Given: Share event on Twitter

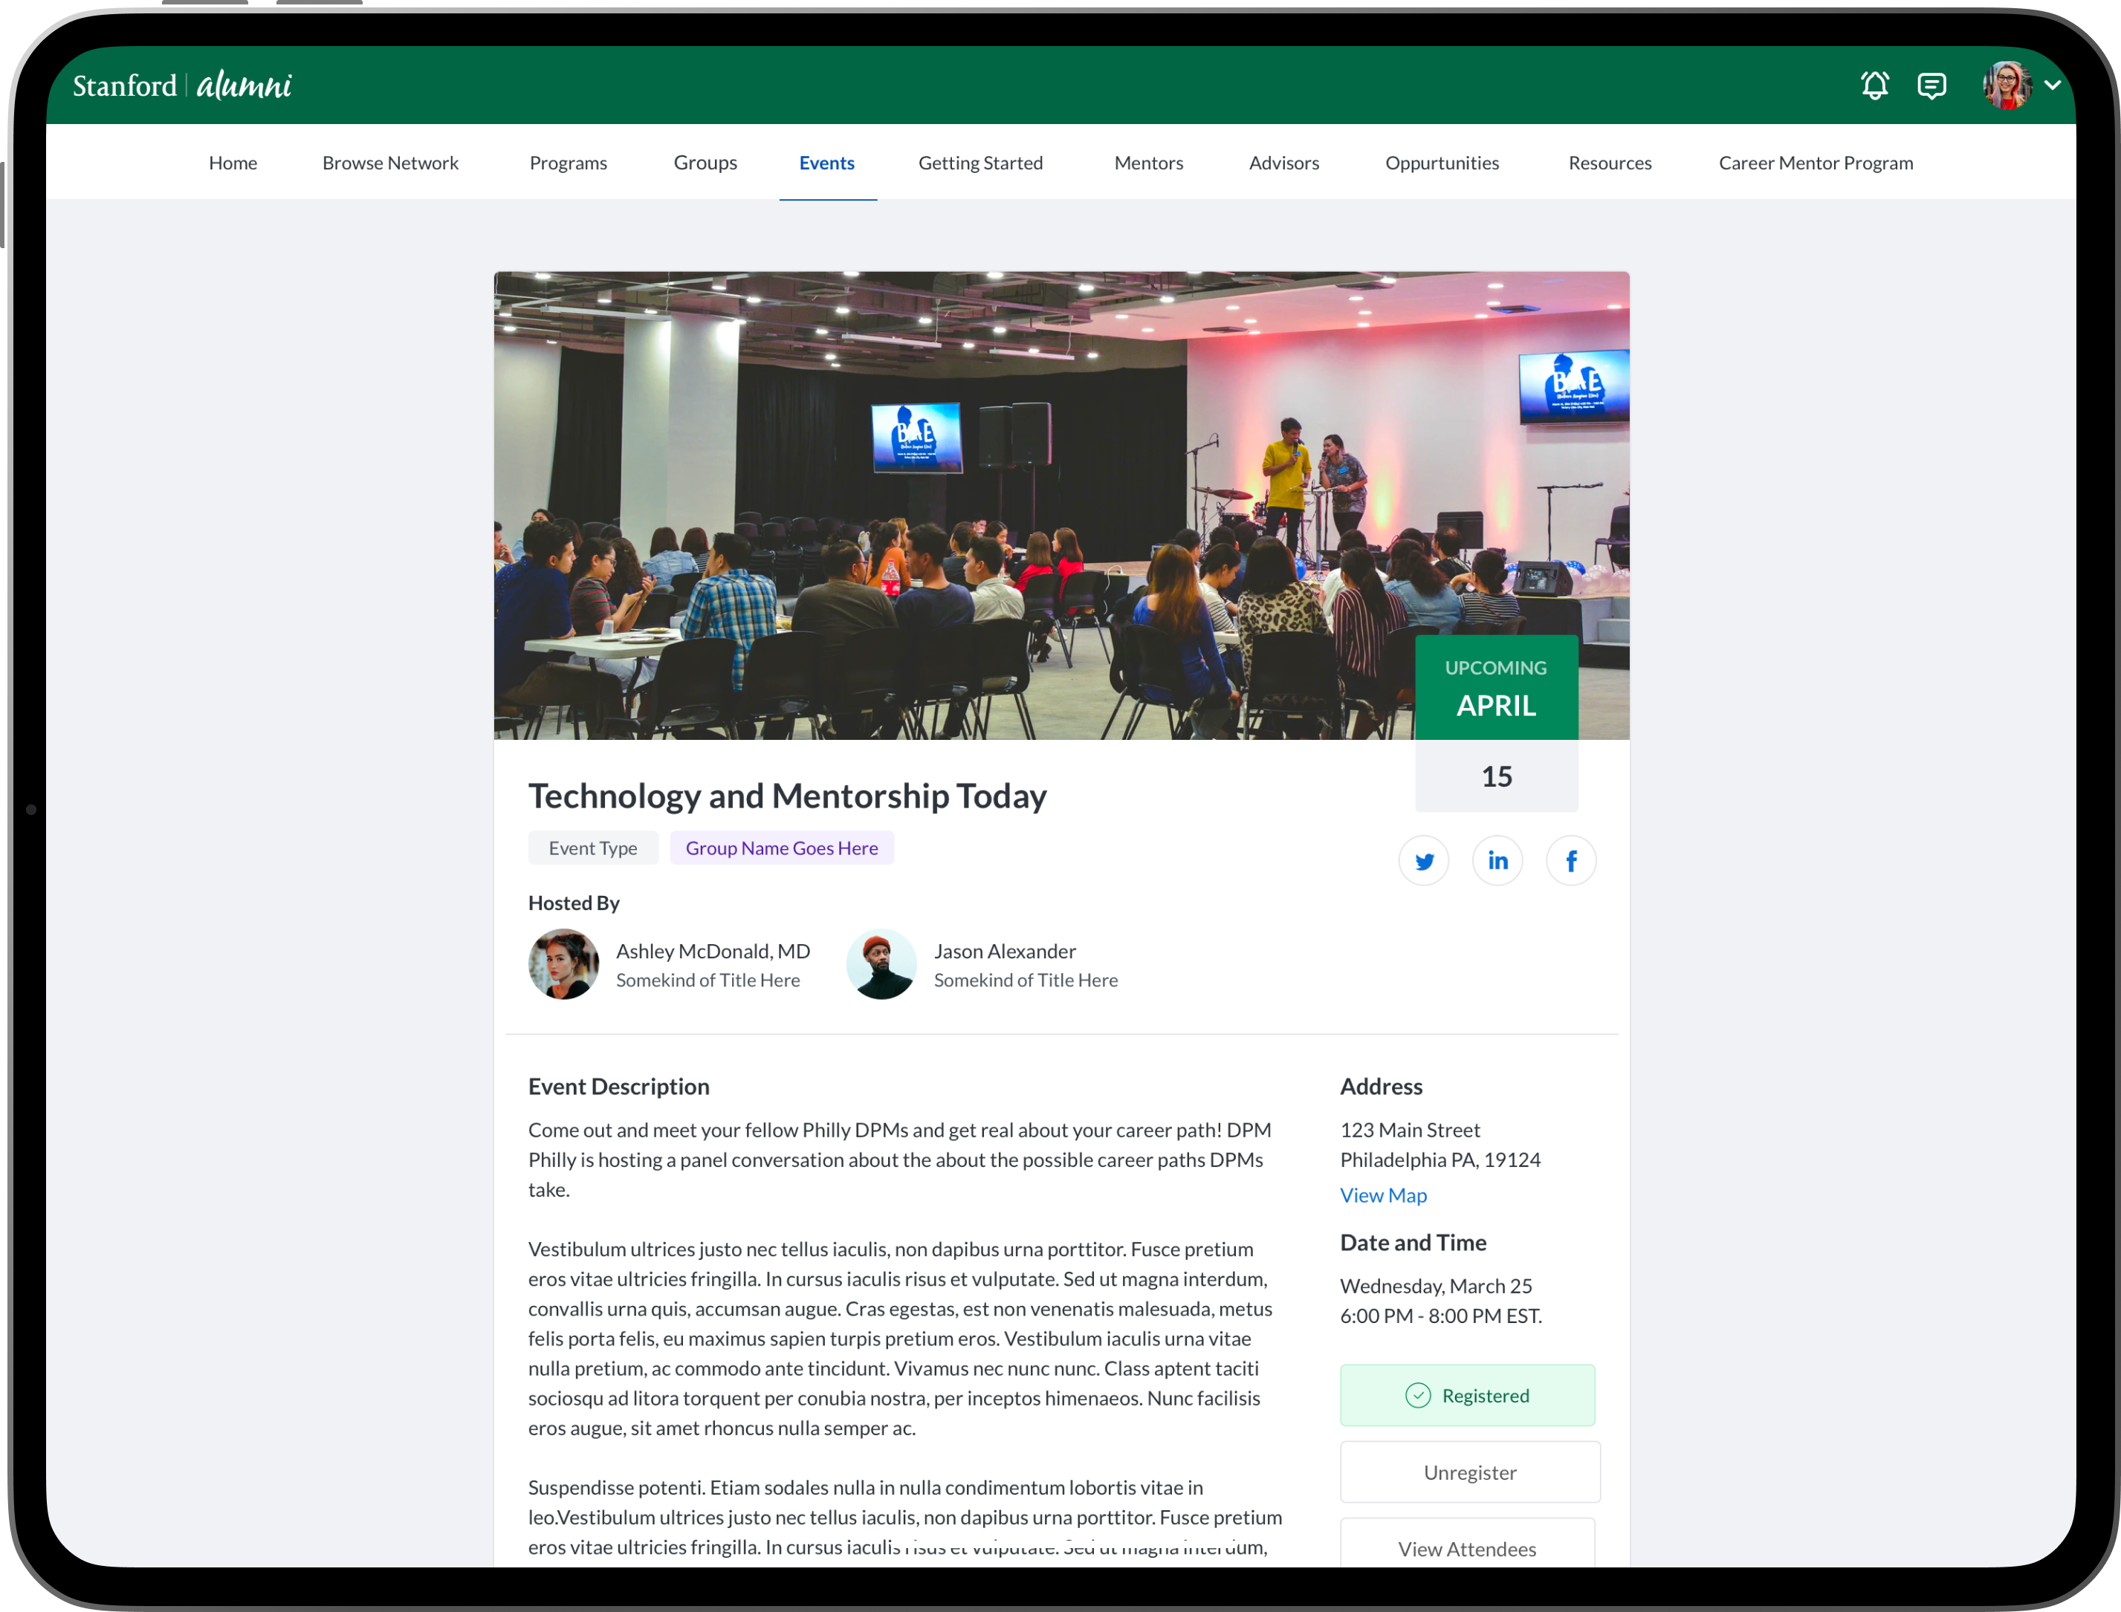Looking at the screenshot, I should (x=1423, y=861).
